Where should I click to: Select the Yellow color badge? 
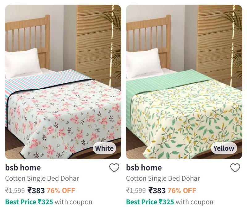(224, 148)
